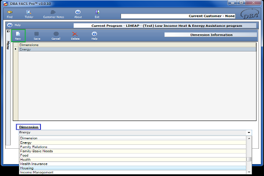Screen dimensions: 264x176
Task: Click the dropdown list scroll up arrow
Action: [249, 138]
